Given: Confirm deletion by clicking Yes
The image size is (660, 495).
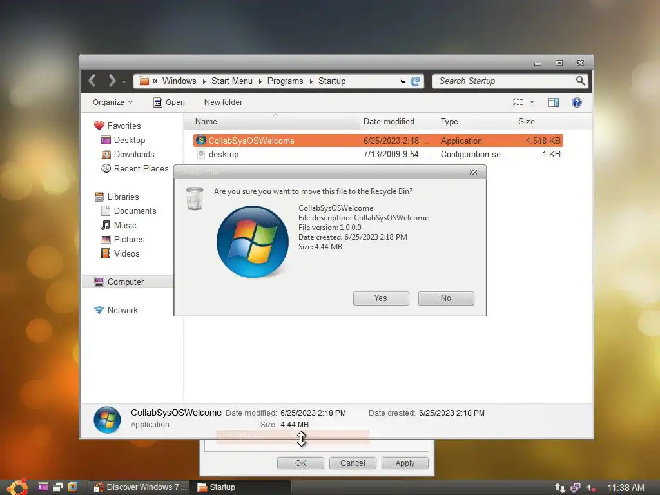Looking at the screenshot, I should [x=381, y=298].
